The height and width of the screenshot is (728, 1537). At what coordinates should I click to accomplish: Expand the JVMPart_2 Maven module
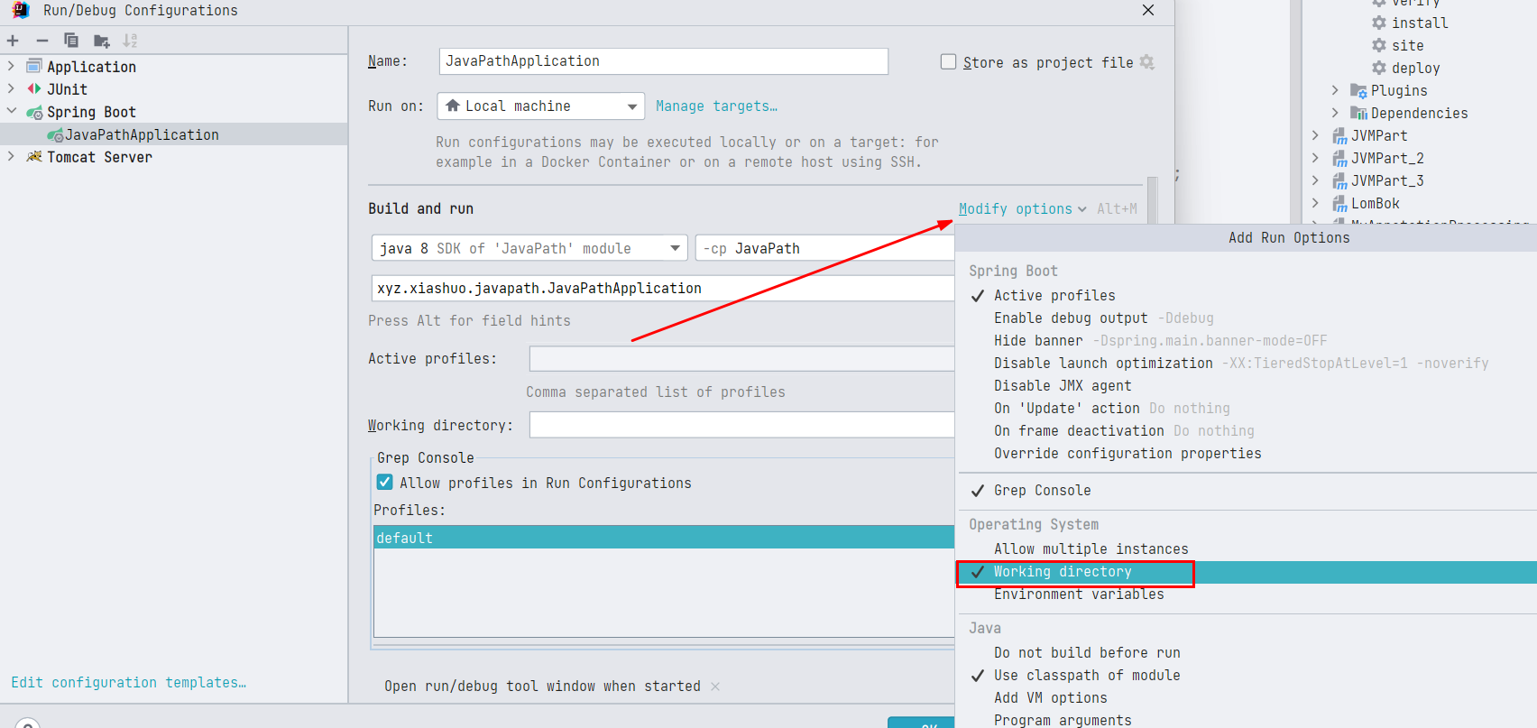1315,158
